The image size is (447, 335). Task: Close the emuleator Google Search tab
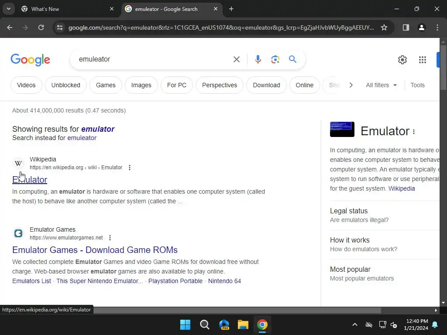tap(216, 9)
